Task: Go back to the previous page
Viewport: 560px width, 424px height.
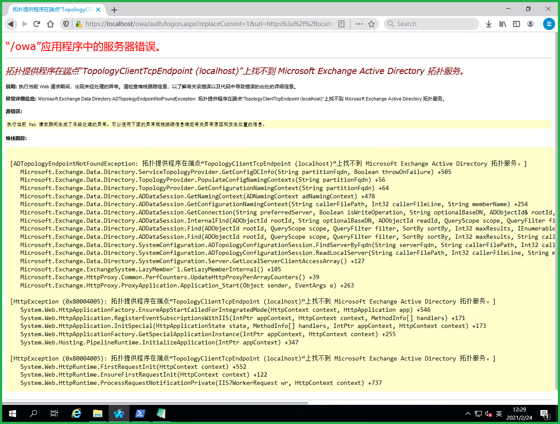Action: pyautogui.click(x=11, y=24)
